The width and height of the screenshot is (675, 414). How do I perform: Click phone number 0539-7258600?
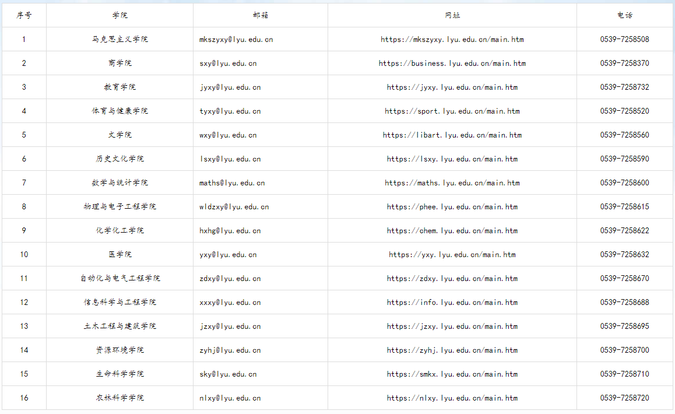(625, 183)
